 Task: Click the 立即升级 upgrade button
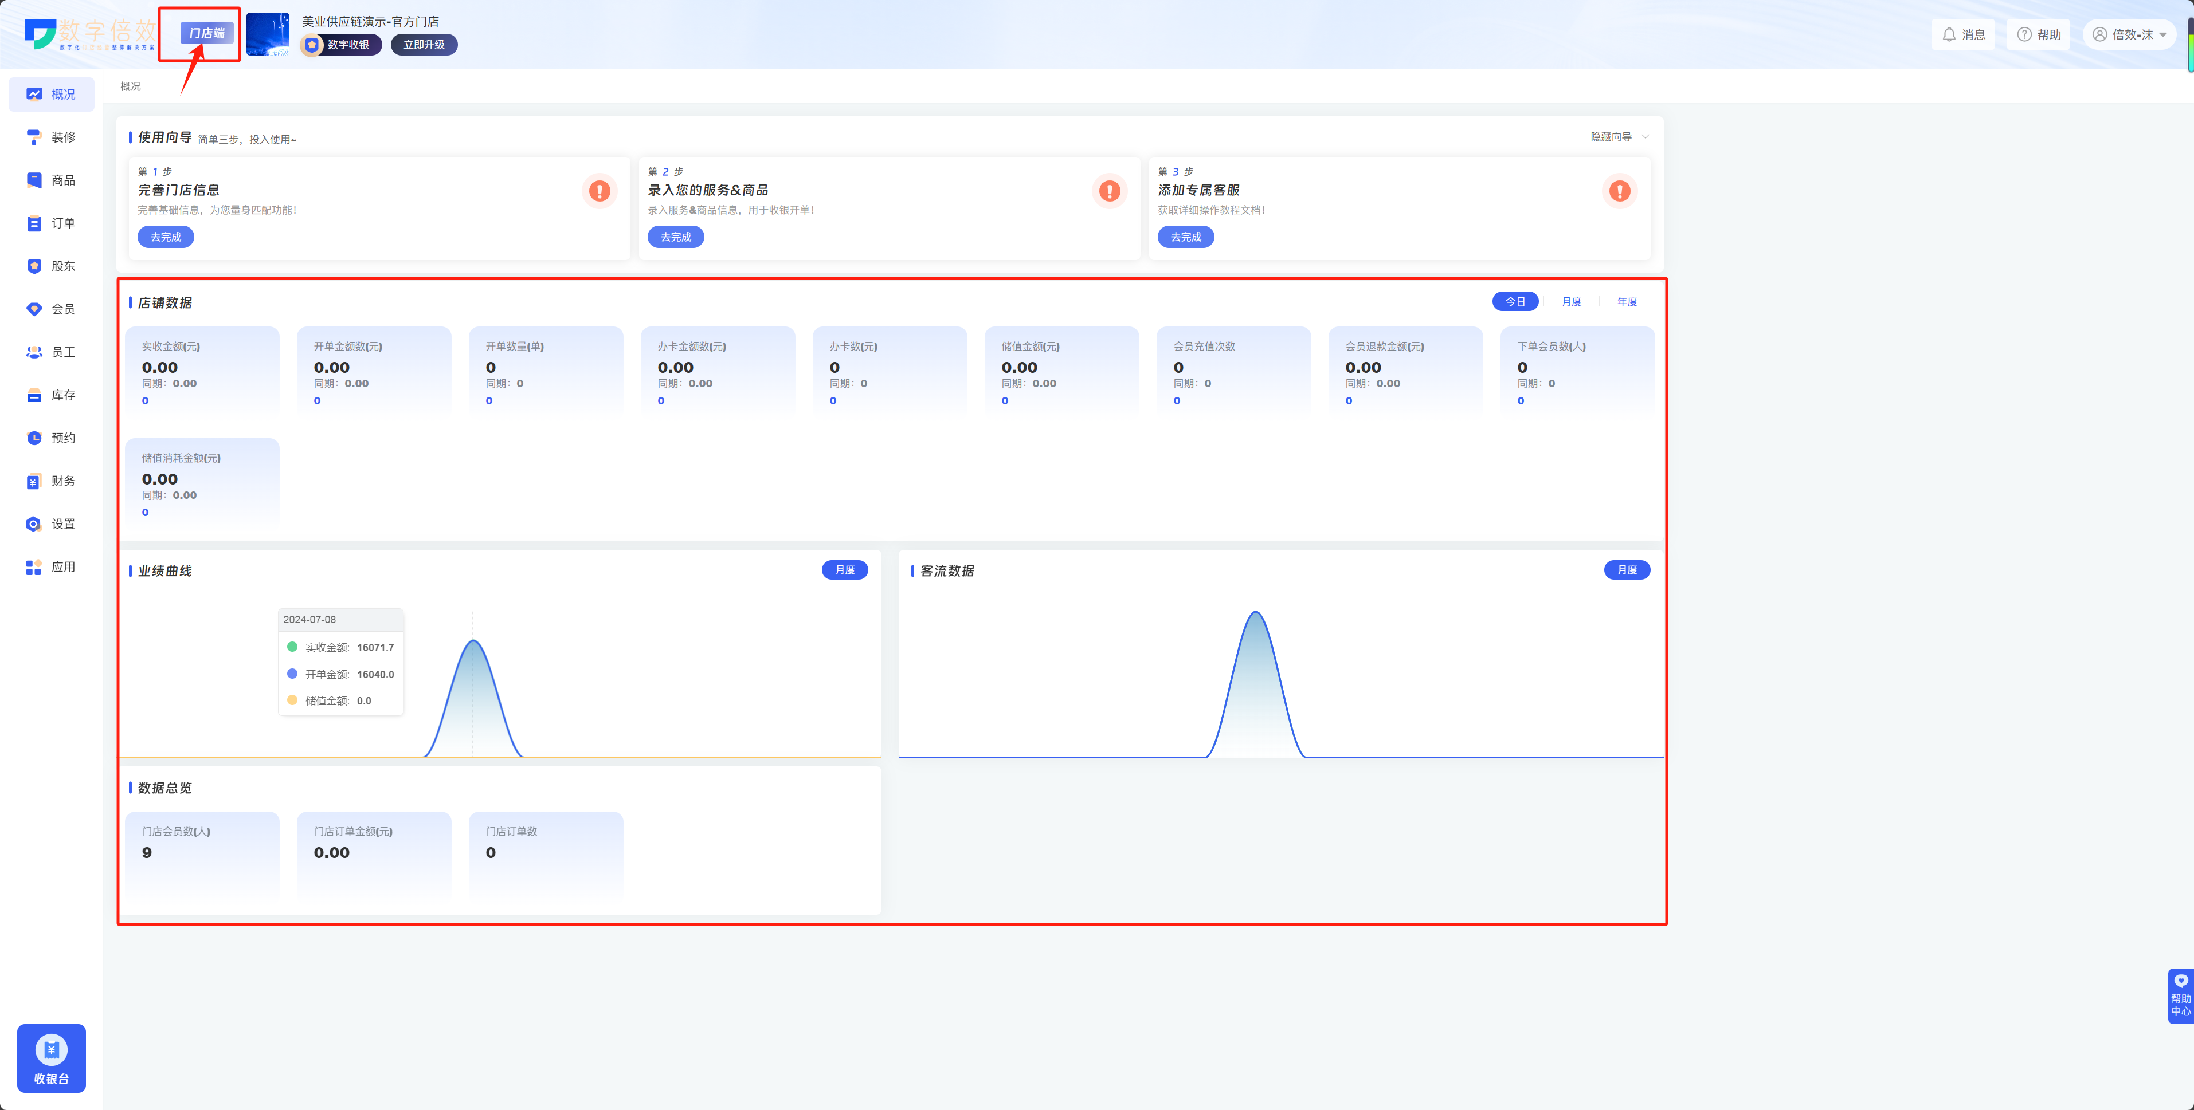[424, 45]
